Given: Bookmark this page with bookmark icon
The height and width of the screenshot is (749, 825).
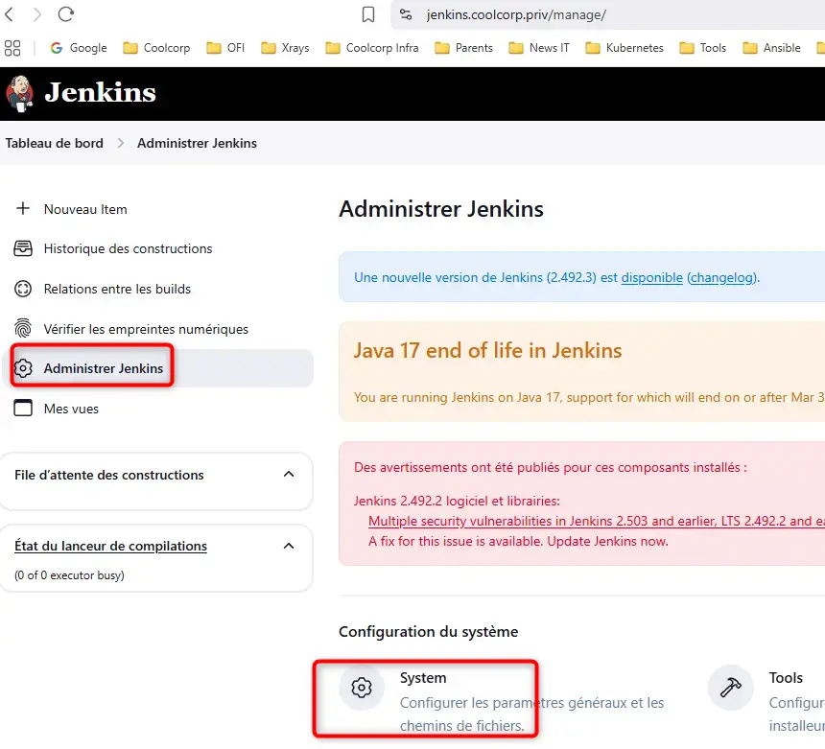Looking at the screenshot, I should (368, 14).
